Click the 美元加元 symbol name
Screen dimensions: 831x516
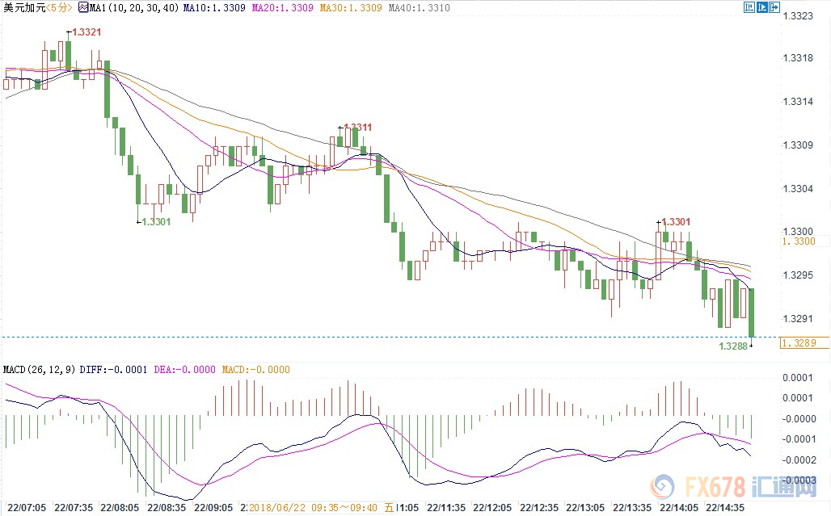coord(23,8)
